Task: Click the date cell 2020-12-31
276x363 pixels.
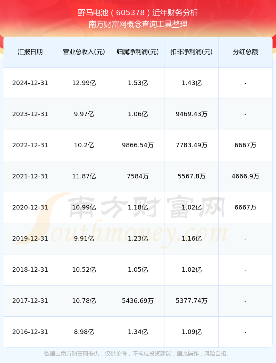Action: coord(30,207)
